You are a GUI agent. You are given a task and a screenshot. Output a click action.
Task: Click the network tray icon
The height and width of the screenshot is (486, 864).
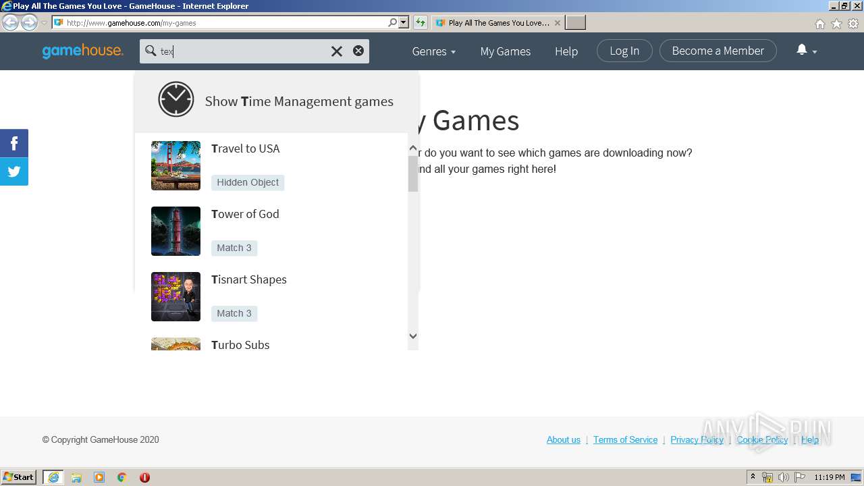coord(767,477)
